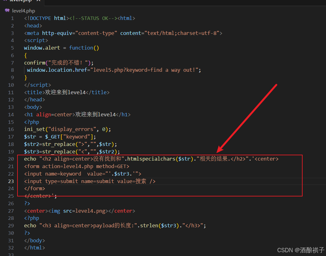Click line number 1 in the gutter
Viewport: 326px width, 256px height.
(x=12, y=18)
